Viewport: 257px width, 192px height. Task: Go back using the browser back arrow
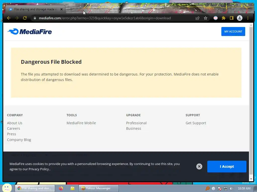[9, 18]
